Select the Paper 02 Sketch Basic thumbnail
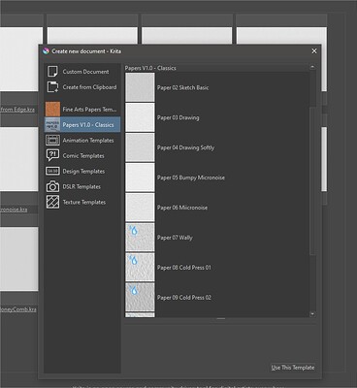Screen dimensions: 357x388 tap(140, 87)
